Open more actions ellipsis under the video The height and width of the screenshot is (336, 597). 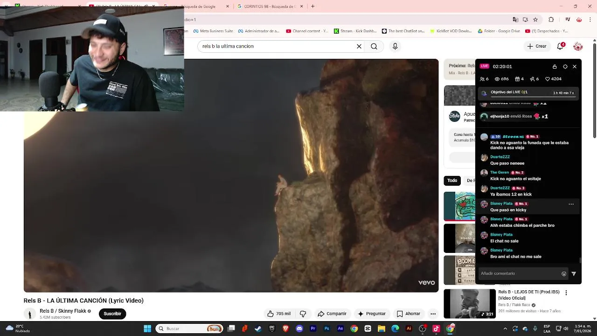click(433, 314)
